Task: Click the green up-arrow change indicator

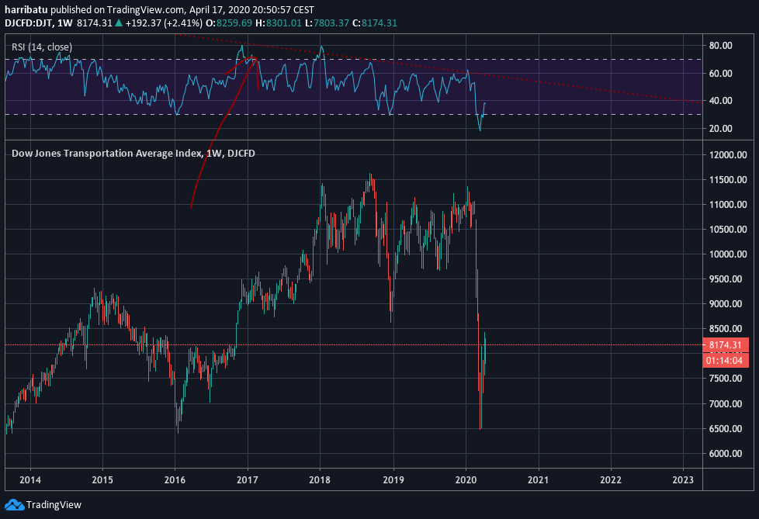Action: click(119, 22)
